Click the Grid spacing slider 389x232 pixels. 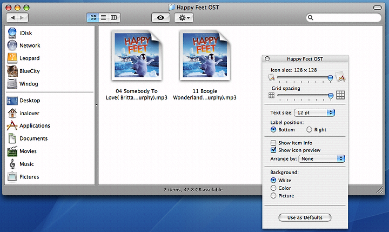point(305,96)
